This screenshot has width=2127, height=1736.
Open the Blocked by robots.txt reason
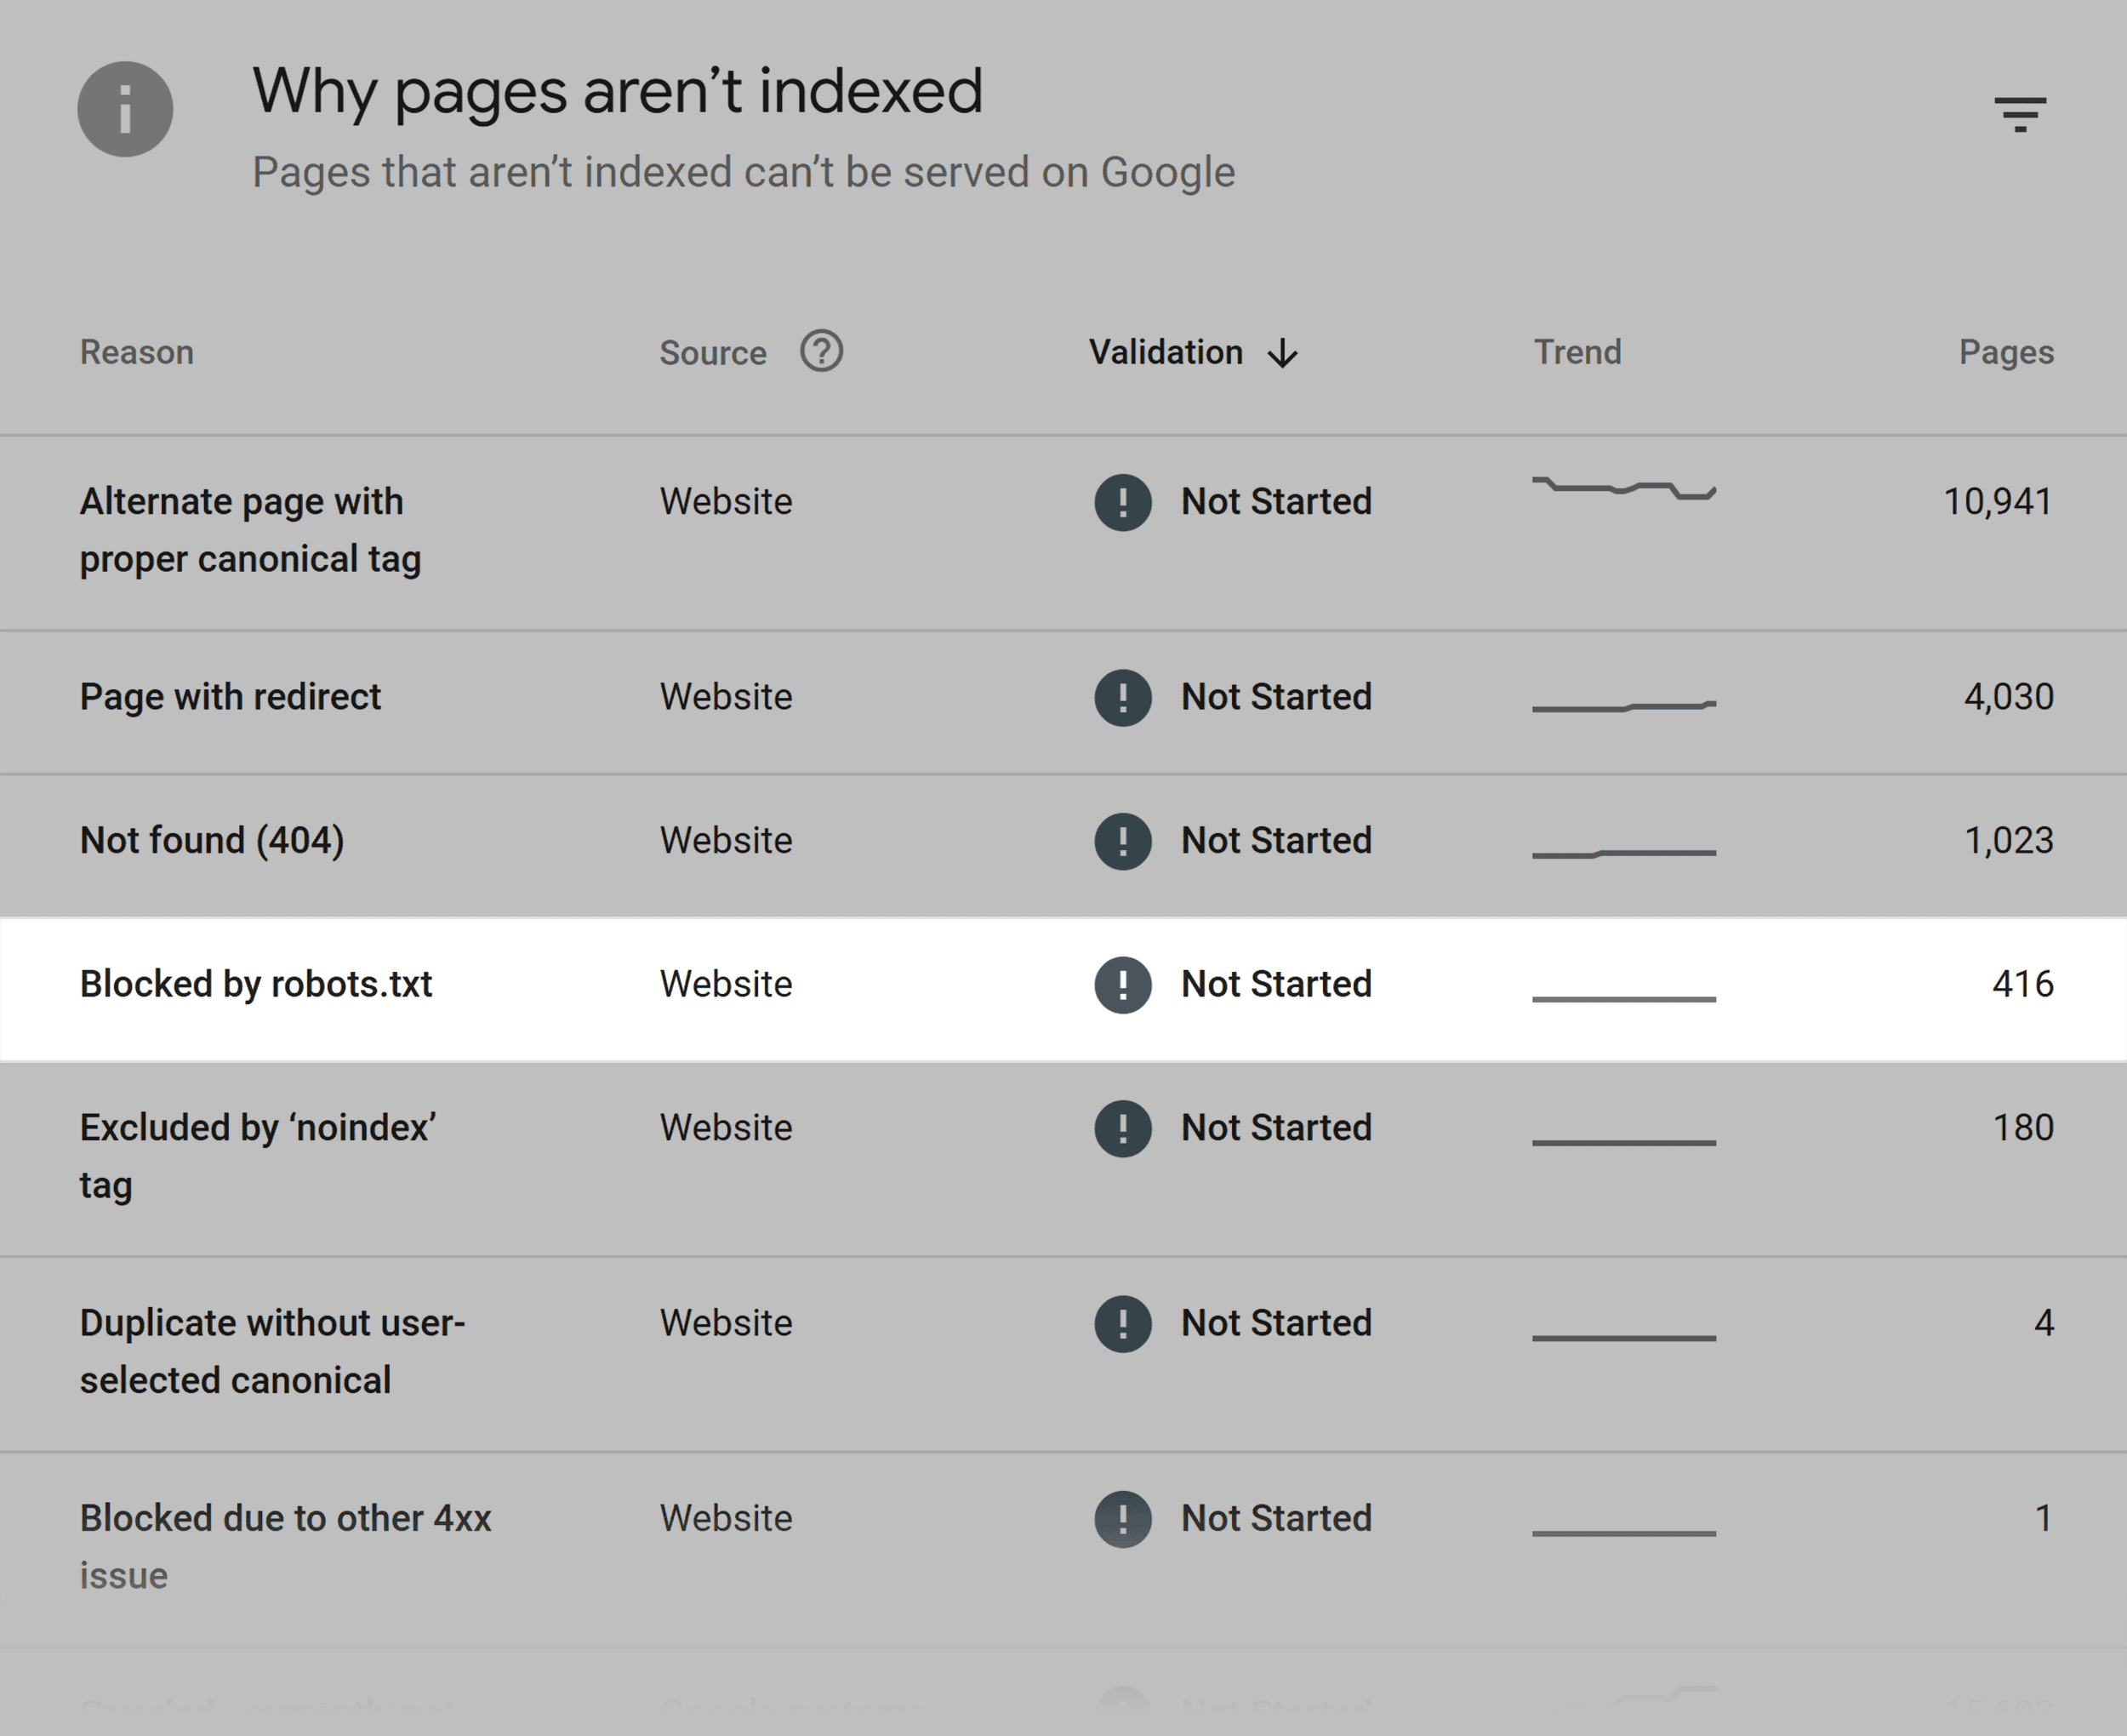click(x=256, y=984)
